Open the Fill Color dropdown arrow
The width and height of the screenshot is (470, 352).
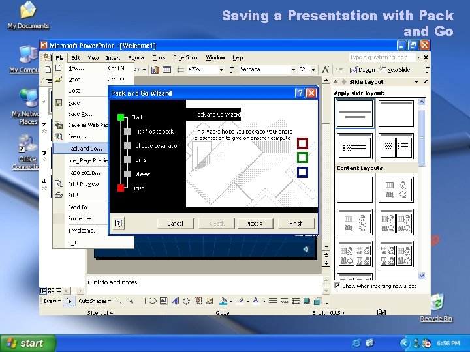point(231,301)
